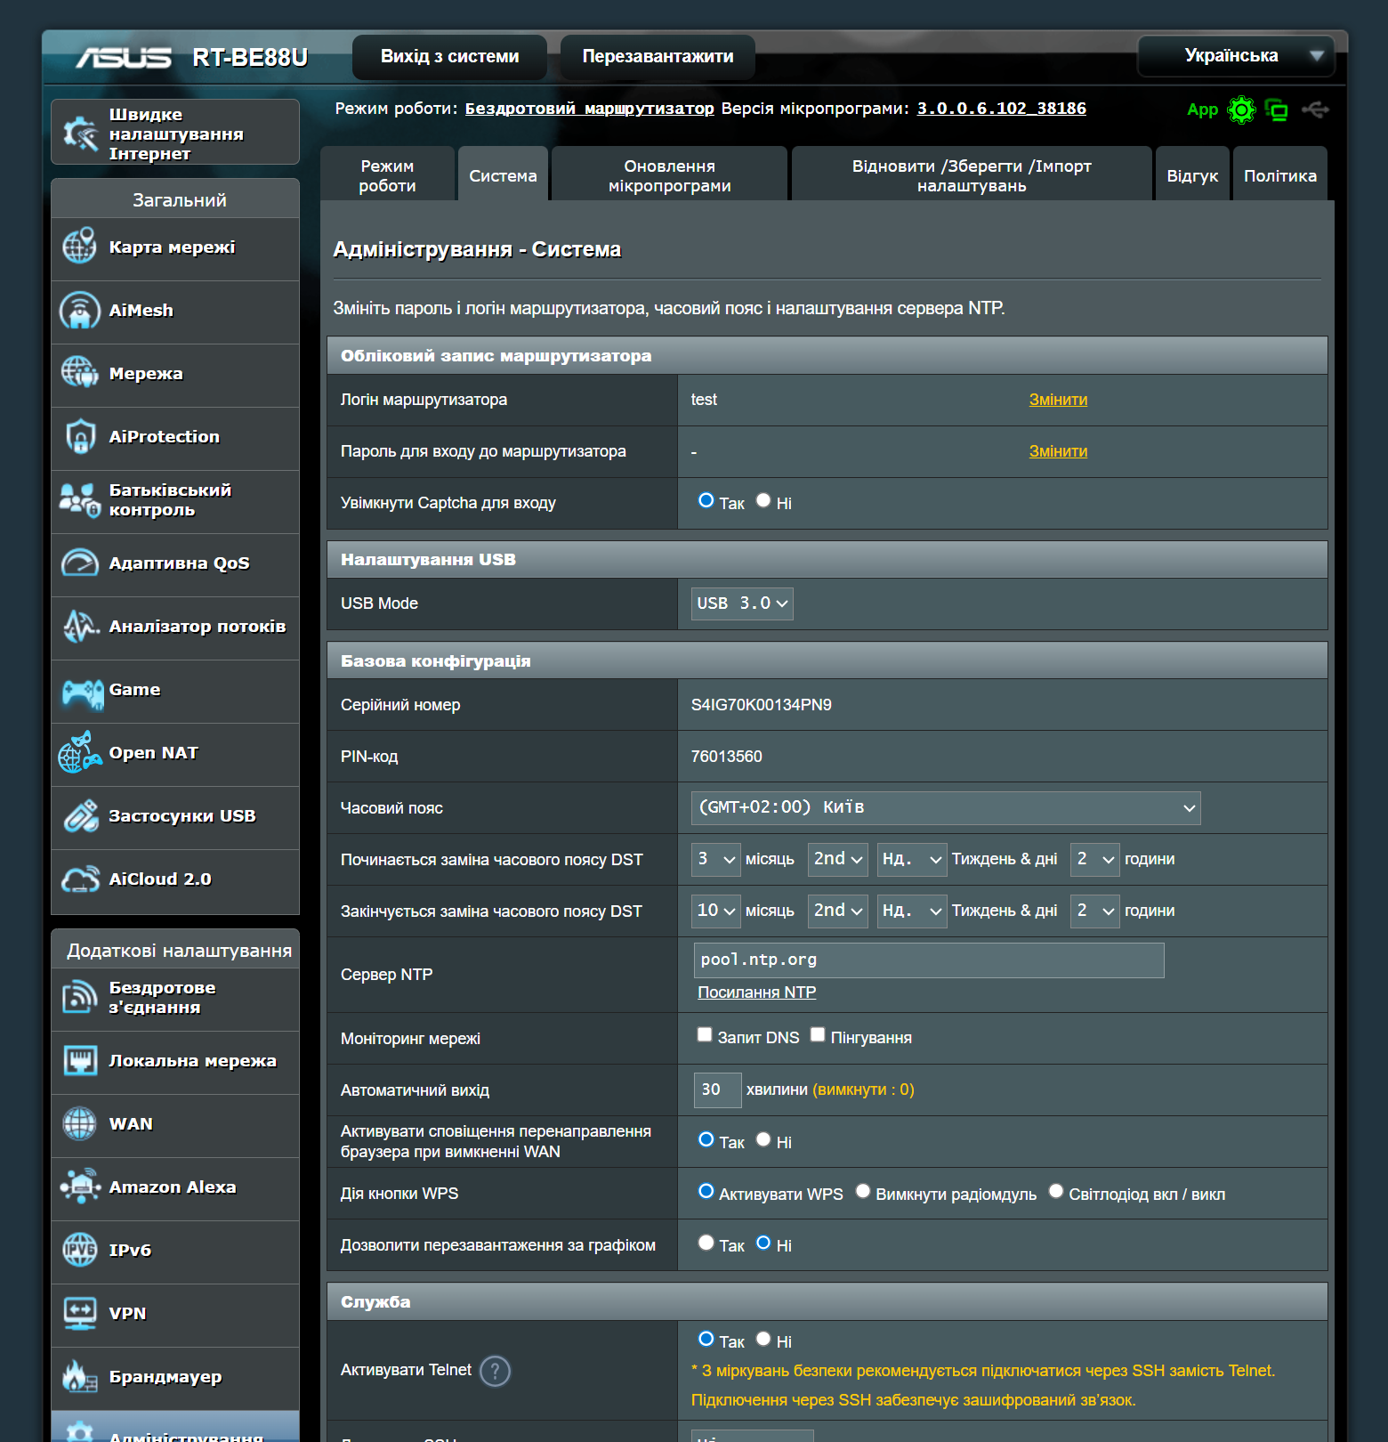The height and width of the screenshot is (1442, 1388).
Task: Click the NTP server input field
Action: tap(928, 960)
